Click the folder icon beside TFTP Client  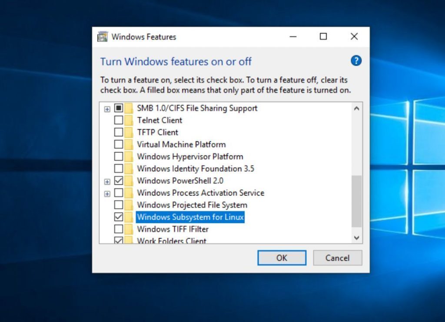[x=129, y=133]
